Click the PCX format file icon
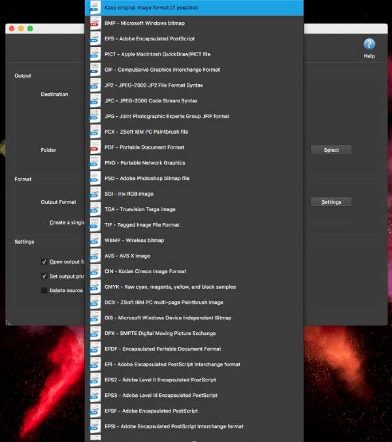 click(x=95, y=132)
